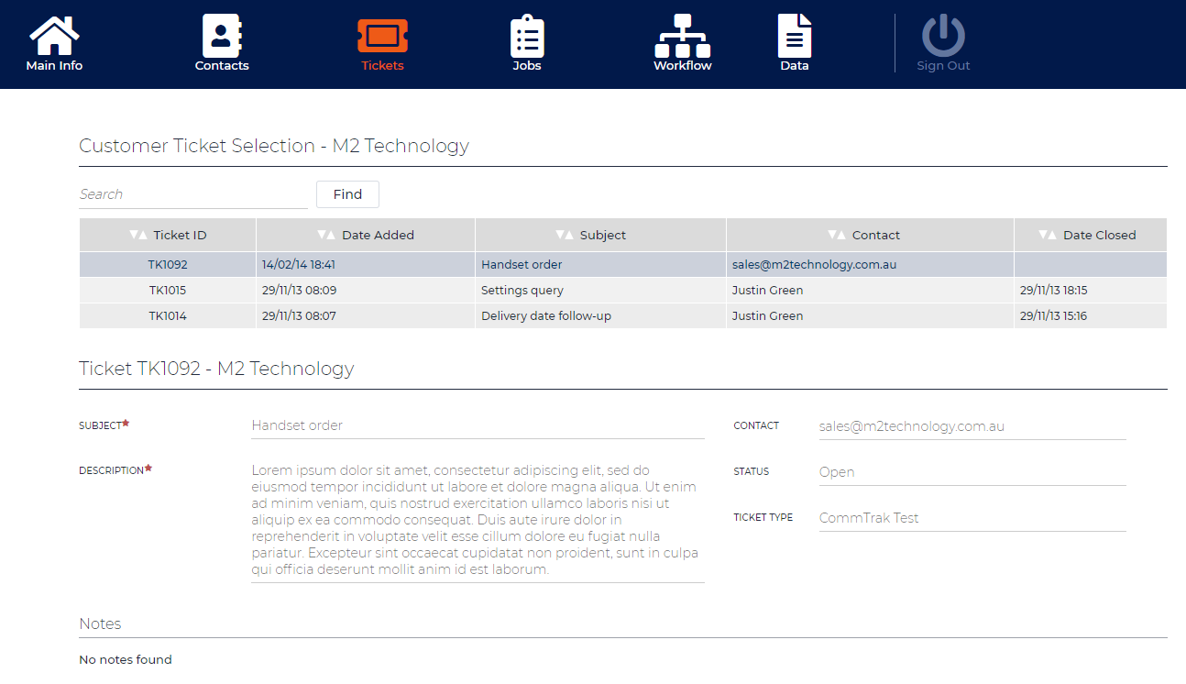
Task: Sort by Contact column arrows
Action: 837,235
